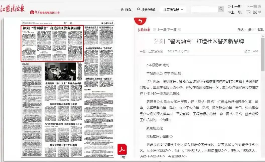Open article 暖心女警解三十年户口难题 on page
The height and width of the screenshot is (162, 265).
point(63,145)
